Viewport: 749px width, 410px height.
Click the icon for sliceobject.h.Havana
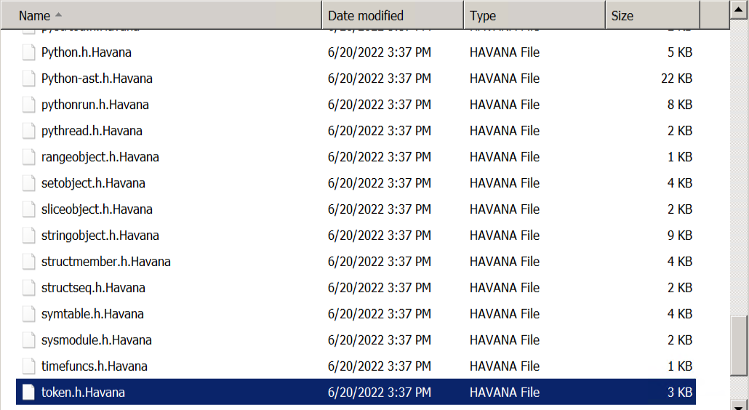pyautogui.click(x=28, y=209)
